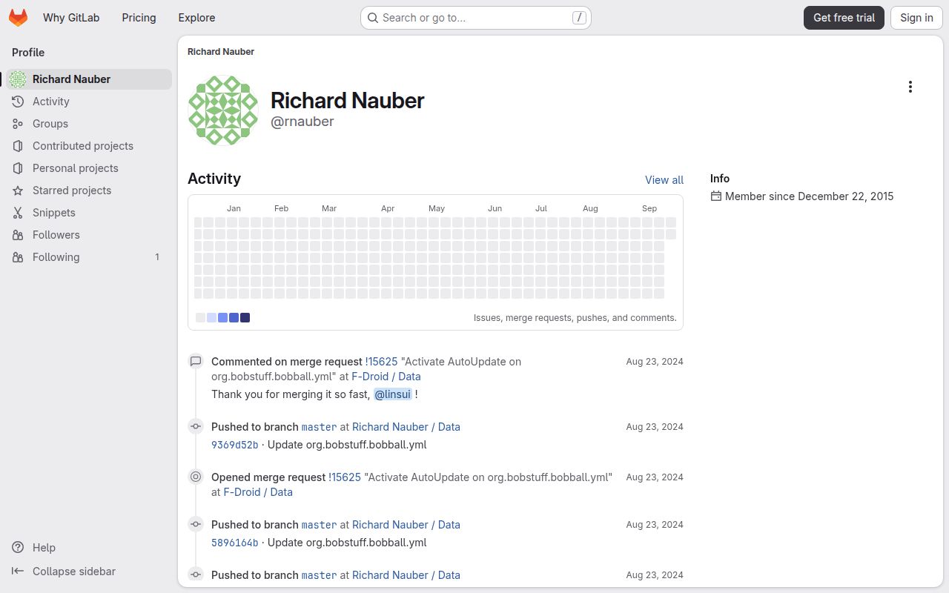949x593 pixels.
Task: Open commit 9369d52b
Action: pyautogui.click(x=235, y=445)
